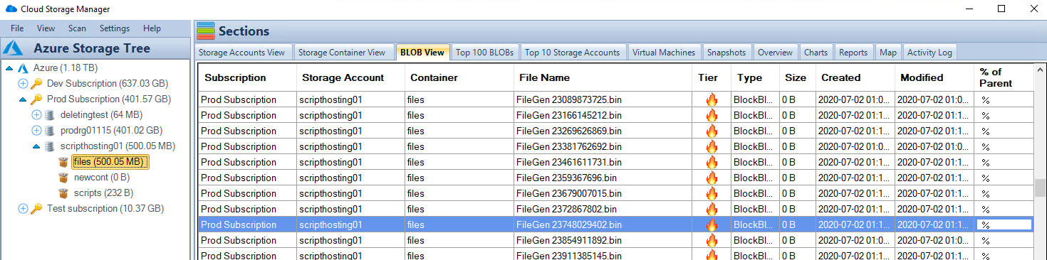Open the View menu
Viewport: 1047px width, 260px height.
[x=46, y=28]
